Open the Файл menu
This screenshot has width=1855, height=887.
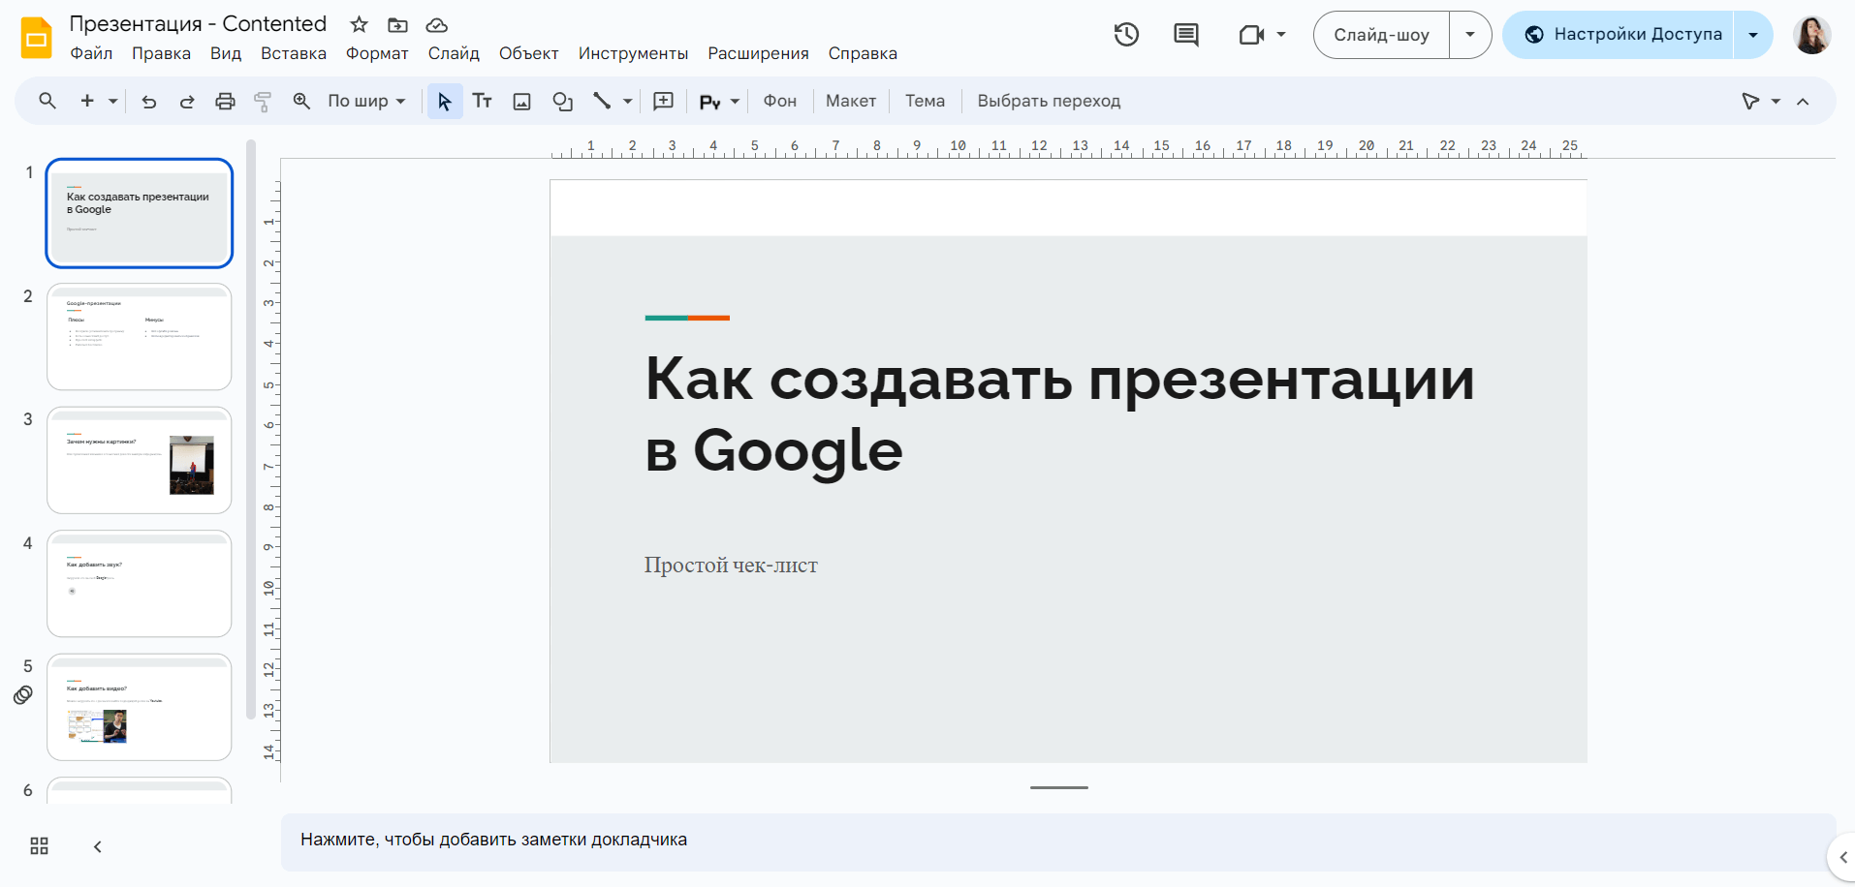(91, 53)
